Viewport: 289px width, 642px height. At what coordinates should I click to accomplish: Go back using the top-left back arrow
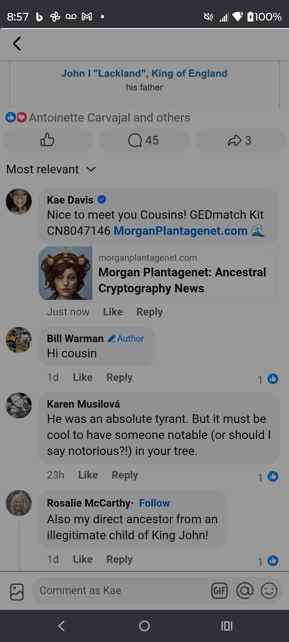pyautogui.click(x=17, y=44)
